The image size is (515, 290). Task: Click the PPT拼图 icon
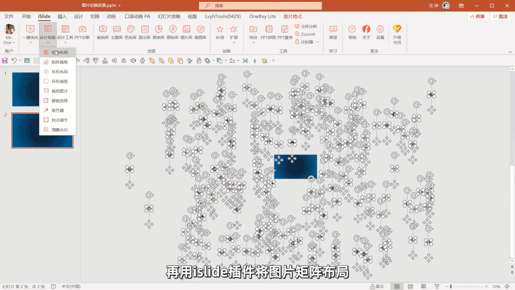click(x=268, y=32)
